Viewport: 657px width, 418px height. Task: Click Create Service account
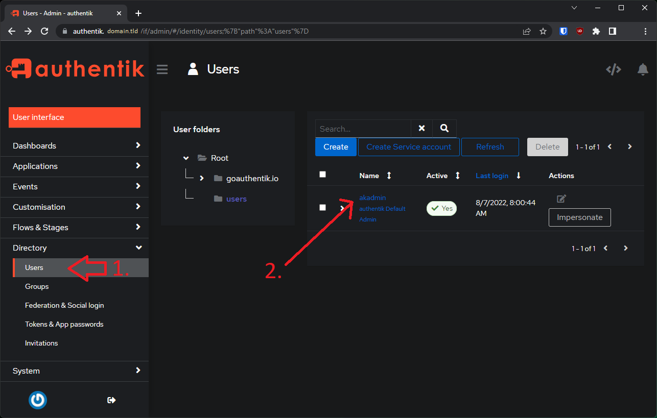point(409,147)
